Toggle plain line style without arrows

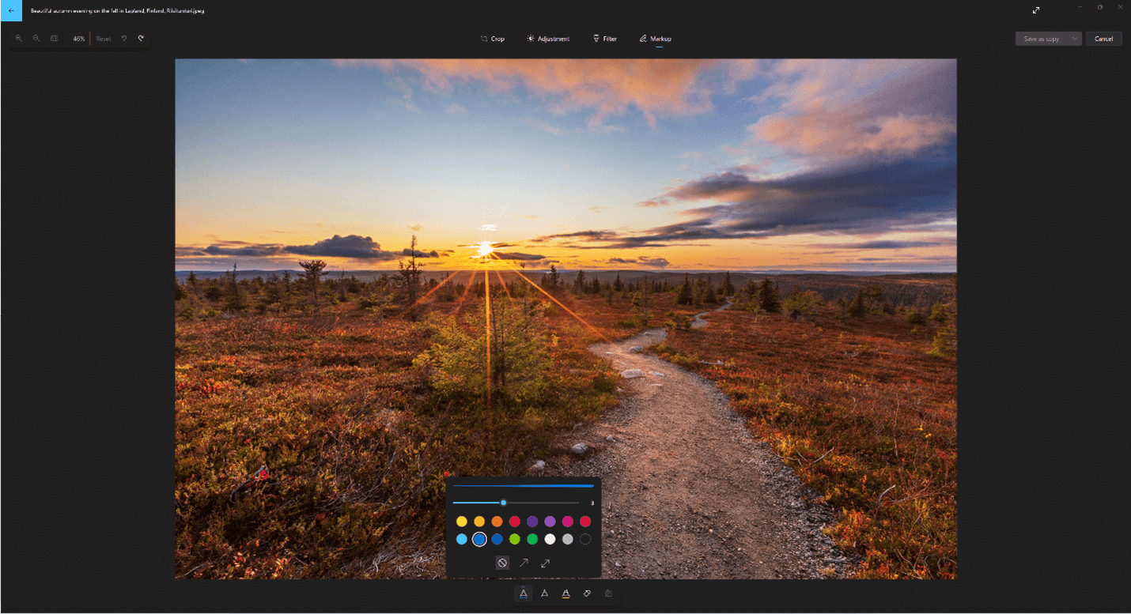[x=502, y=563]
